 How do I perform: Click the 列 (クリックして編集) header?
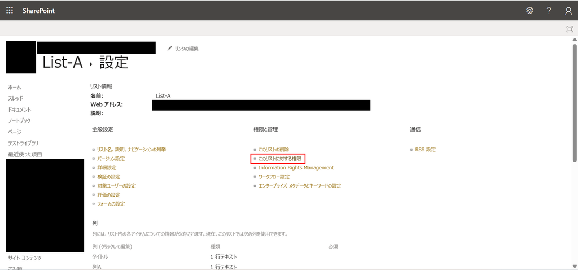[x=111, y=246]
